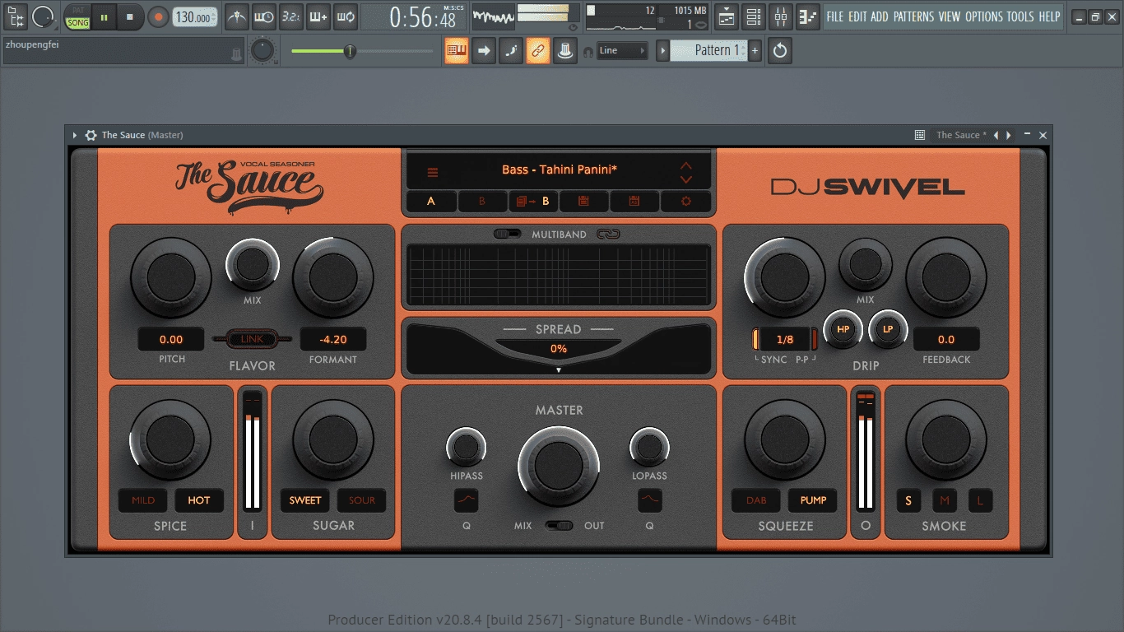The height and width of the screenshot is (632, 1124).
Task: Open the EDIT menu
Action: pyautogui.click(x=857, y=16)
